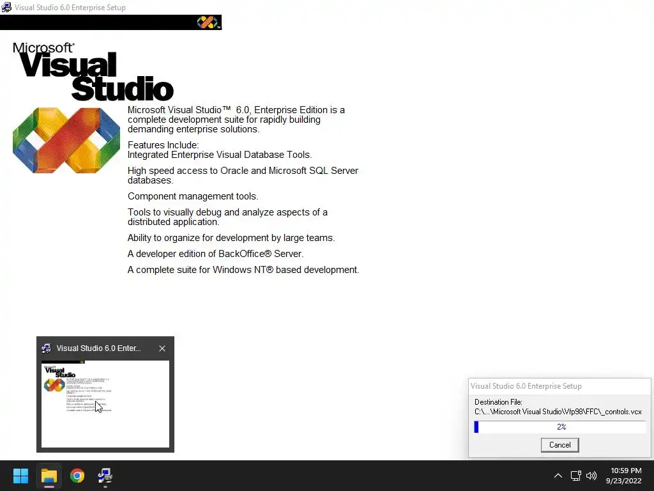The height and width of the screenshot is (491, 654).
Task: Open the Visual Studio setup preview thumbnail
Action: (105, 404)
